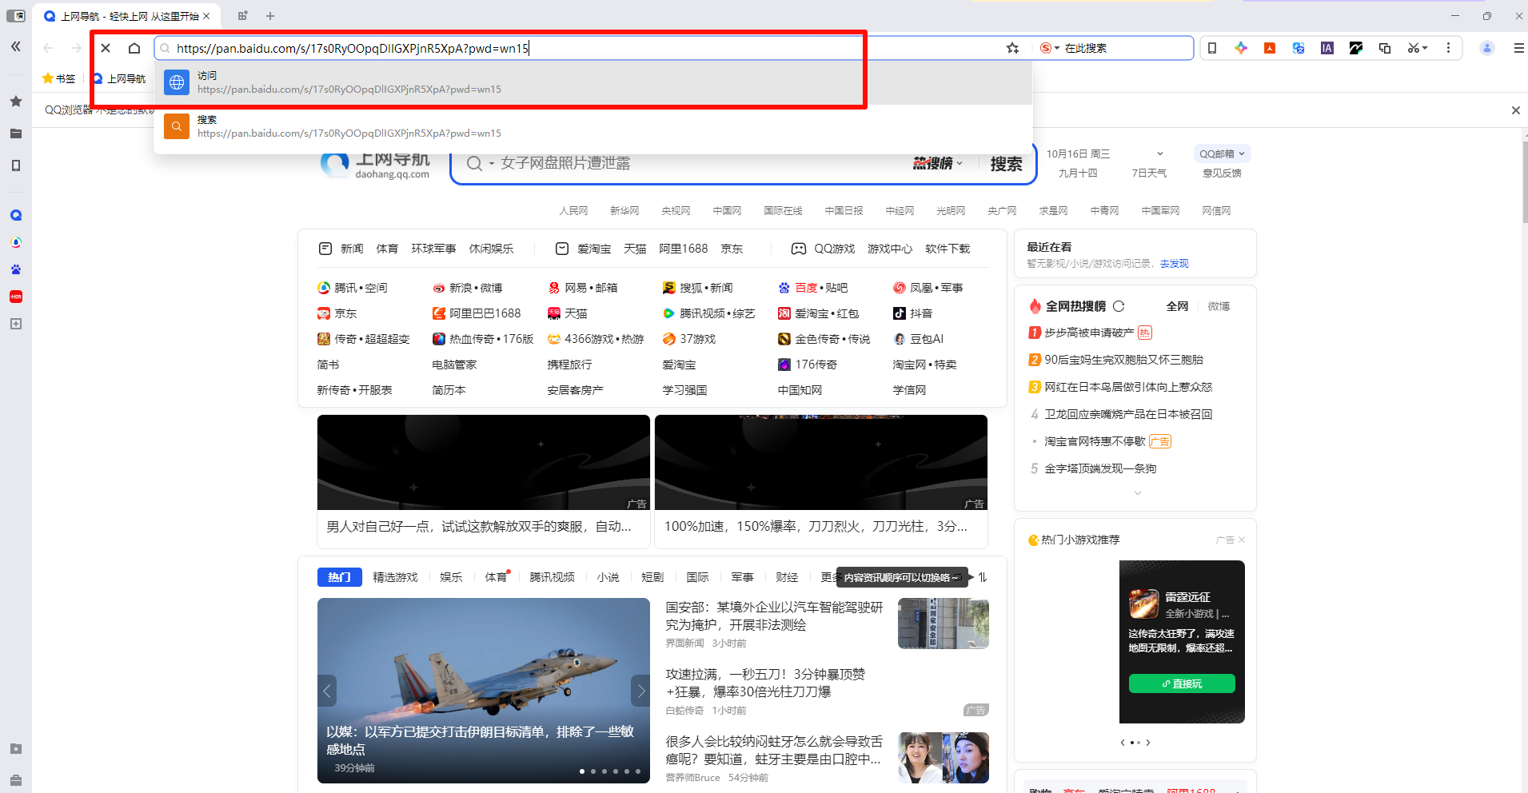Open the sidebar red Xiaohongshu icon
This screenshot has width=1528, height=793.
(x=16, y=297)
